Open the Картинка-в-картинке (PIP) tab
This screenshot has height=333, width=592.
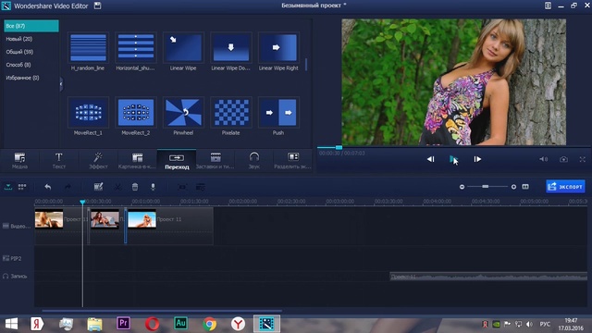[x=137, y=160]
